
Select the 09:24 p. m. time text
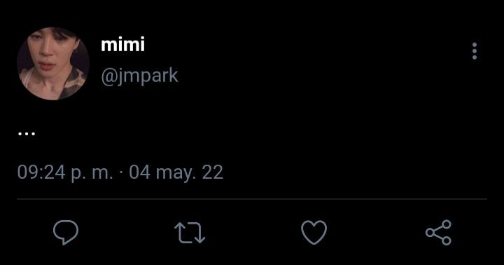click(x=65, y=172)
